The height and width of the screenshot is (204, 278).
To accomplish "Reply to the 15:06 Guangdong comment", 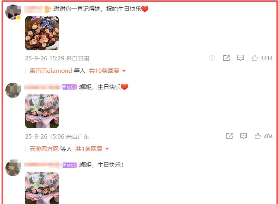I will pyautogui.click(x=244, y=136).
